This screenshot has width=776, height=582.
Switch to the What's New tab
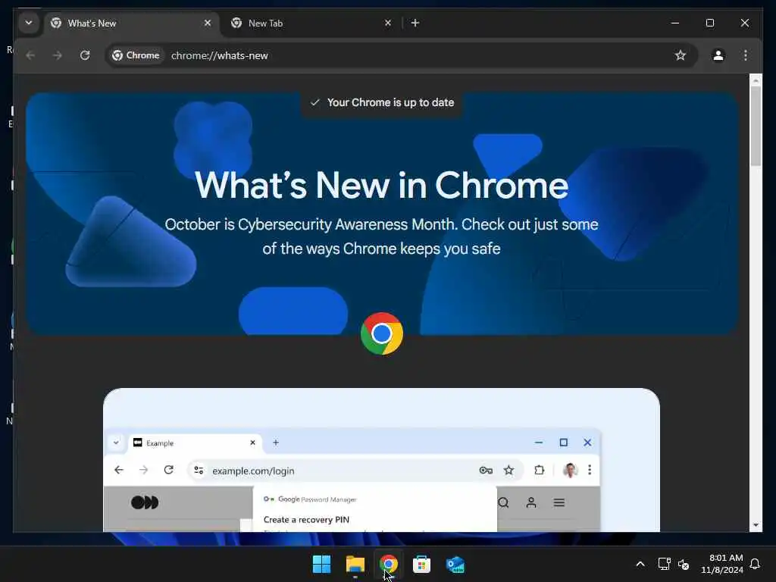click(132, 23)
